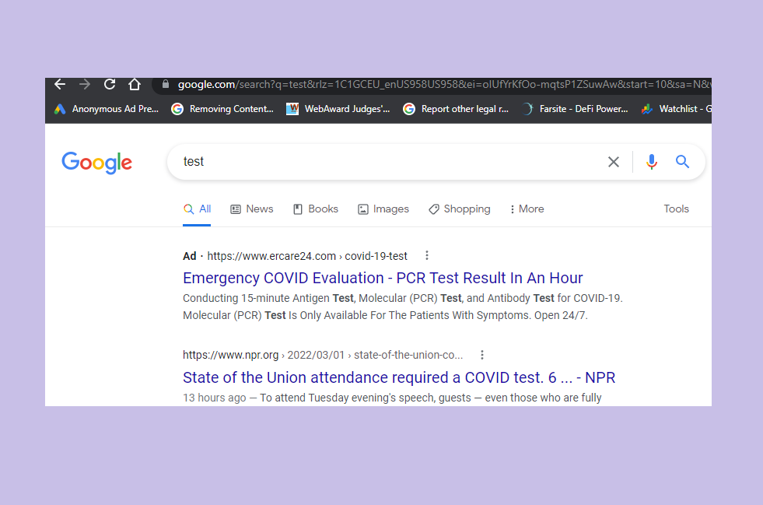Switch to the Shopping tab
This screenshot has width=763, height=505.
(460, 209)
